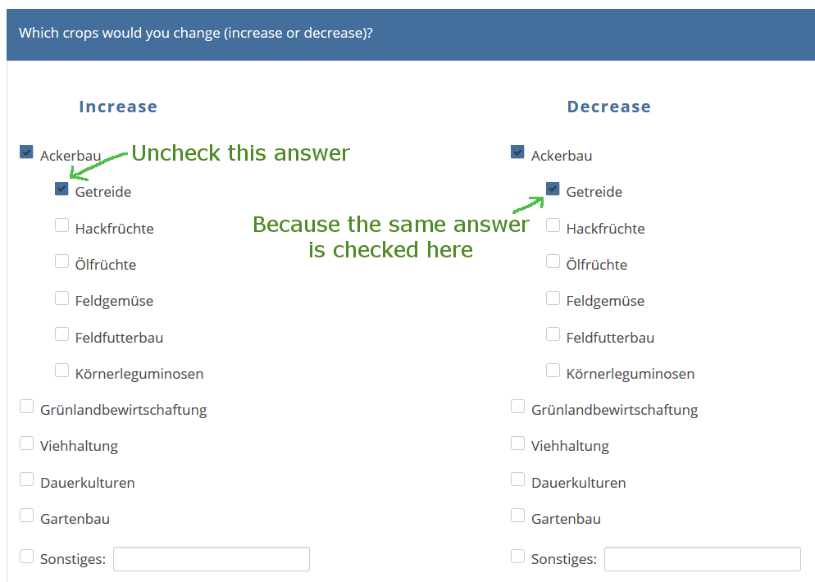Check Sonstiges box in Decrease column
This screenshot has width=815, height=582.
pyautogui.click(x=517, y=557)
